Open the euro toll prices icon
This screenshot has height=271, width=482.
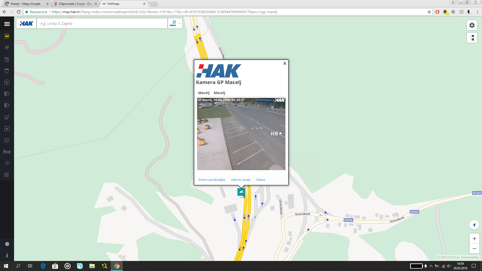[x=7, y=82]
